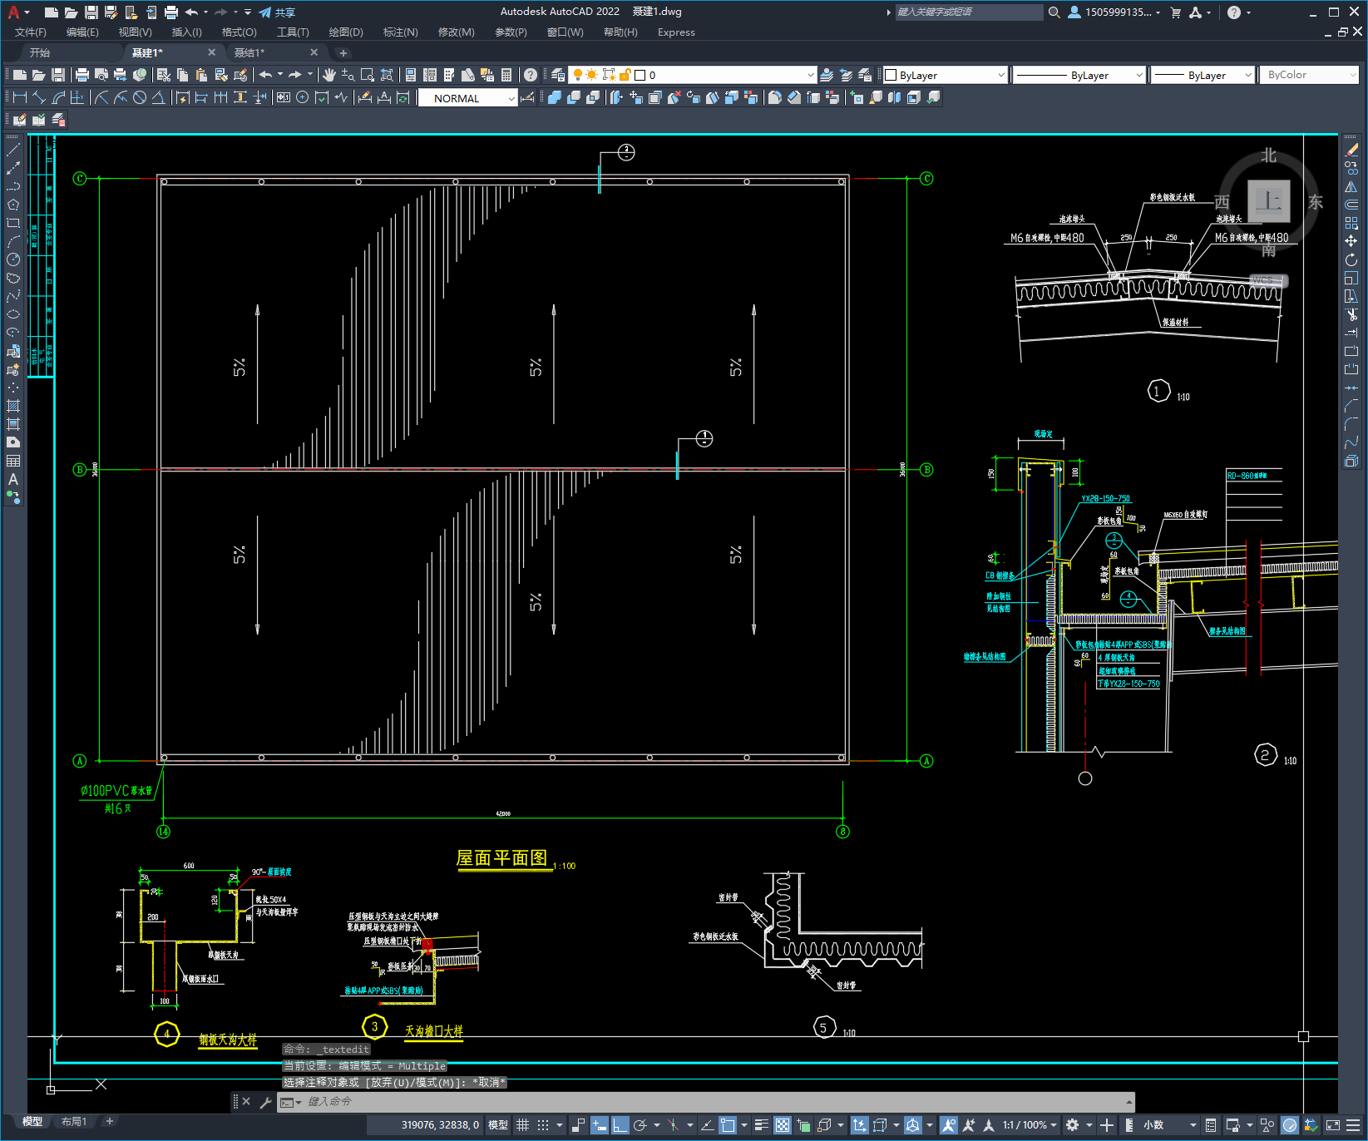
Task: Open the 绘图(D) menu
Action: point(346,32)
